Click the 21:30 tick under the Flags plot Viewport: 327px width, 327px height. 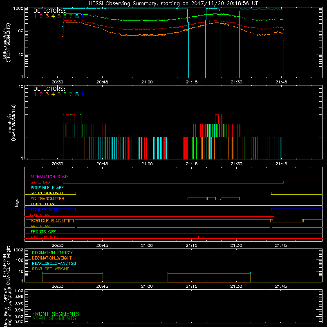pos(236,246)
